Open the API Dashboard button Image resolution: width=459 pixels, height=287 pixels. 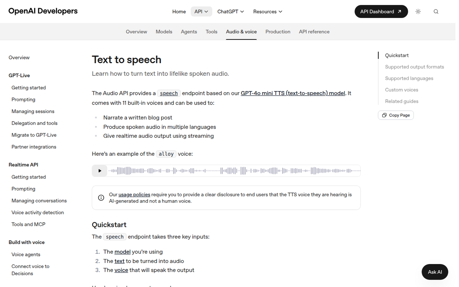pos(381,11)
